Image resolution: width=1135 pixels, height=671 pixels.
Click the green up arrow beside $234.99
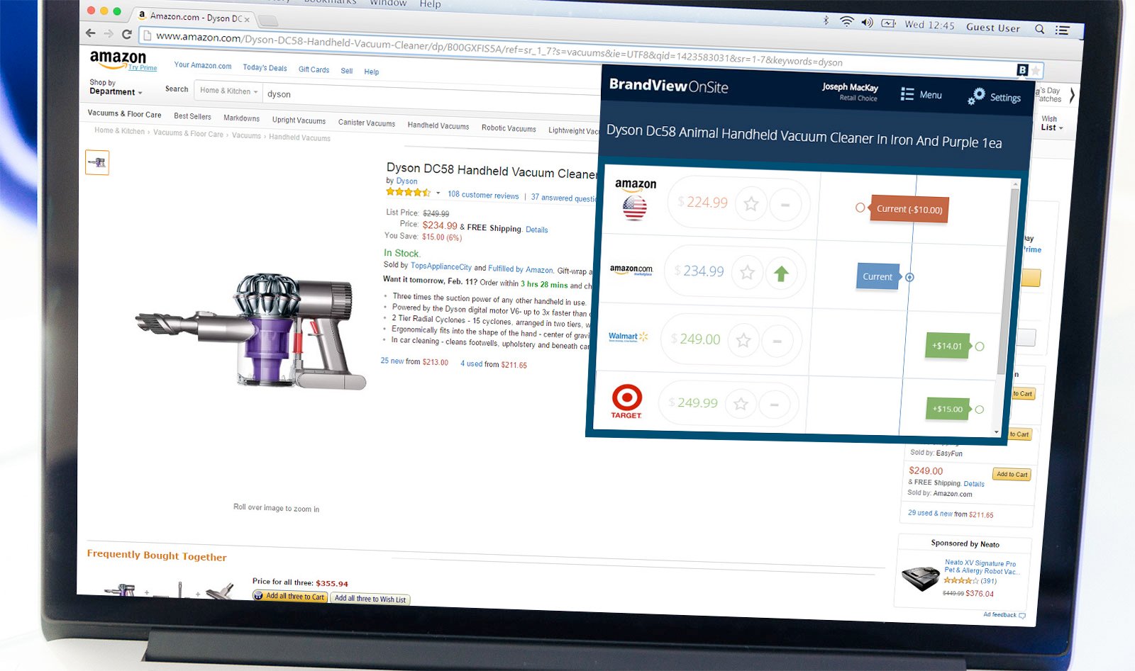click(x=781, y=274)
